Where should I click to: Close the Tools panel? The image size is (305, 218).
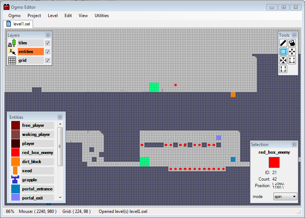pos(294,35)
